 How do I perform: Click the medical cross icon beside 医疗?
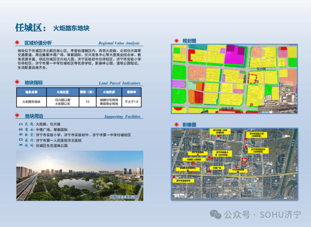tap(21, 140)
